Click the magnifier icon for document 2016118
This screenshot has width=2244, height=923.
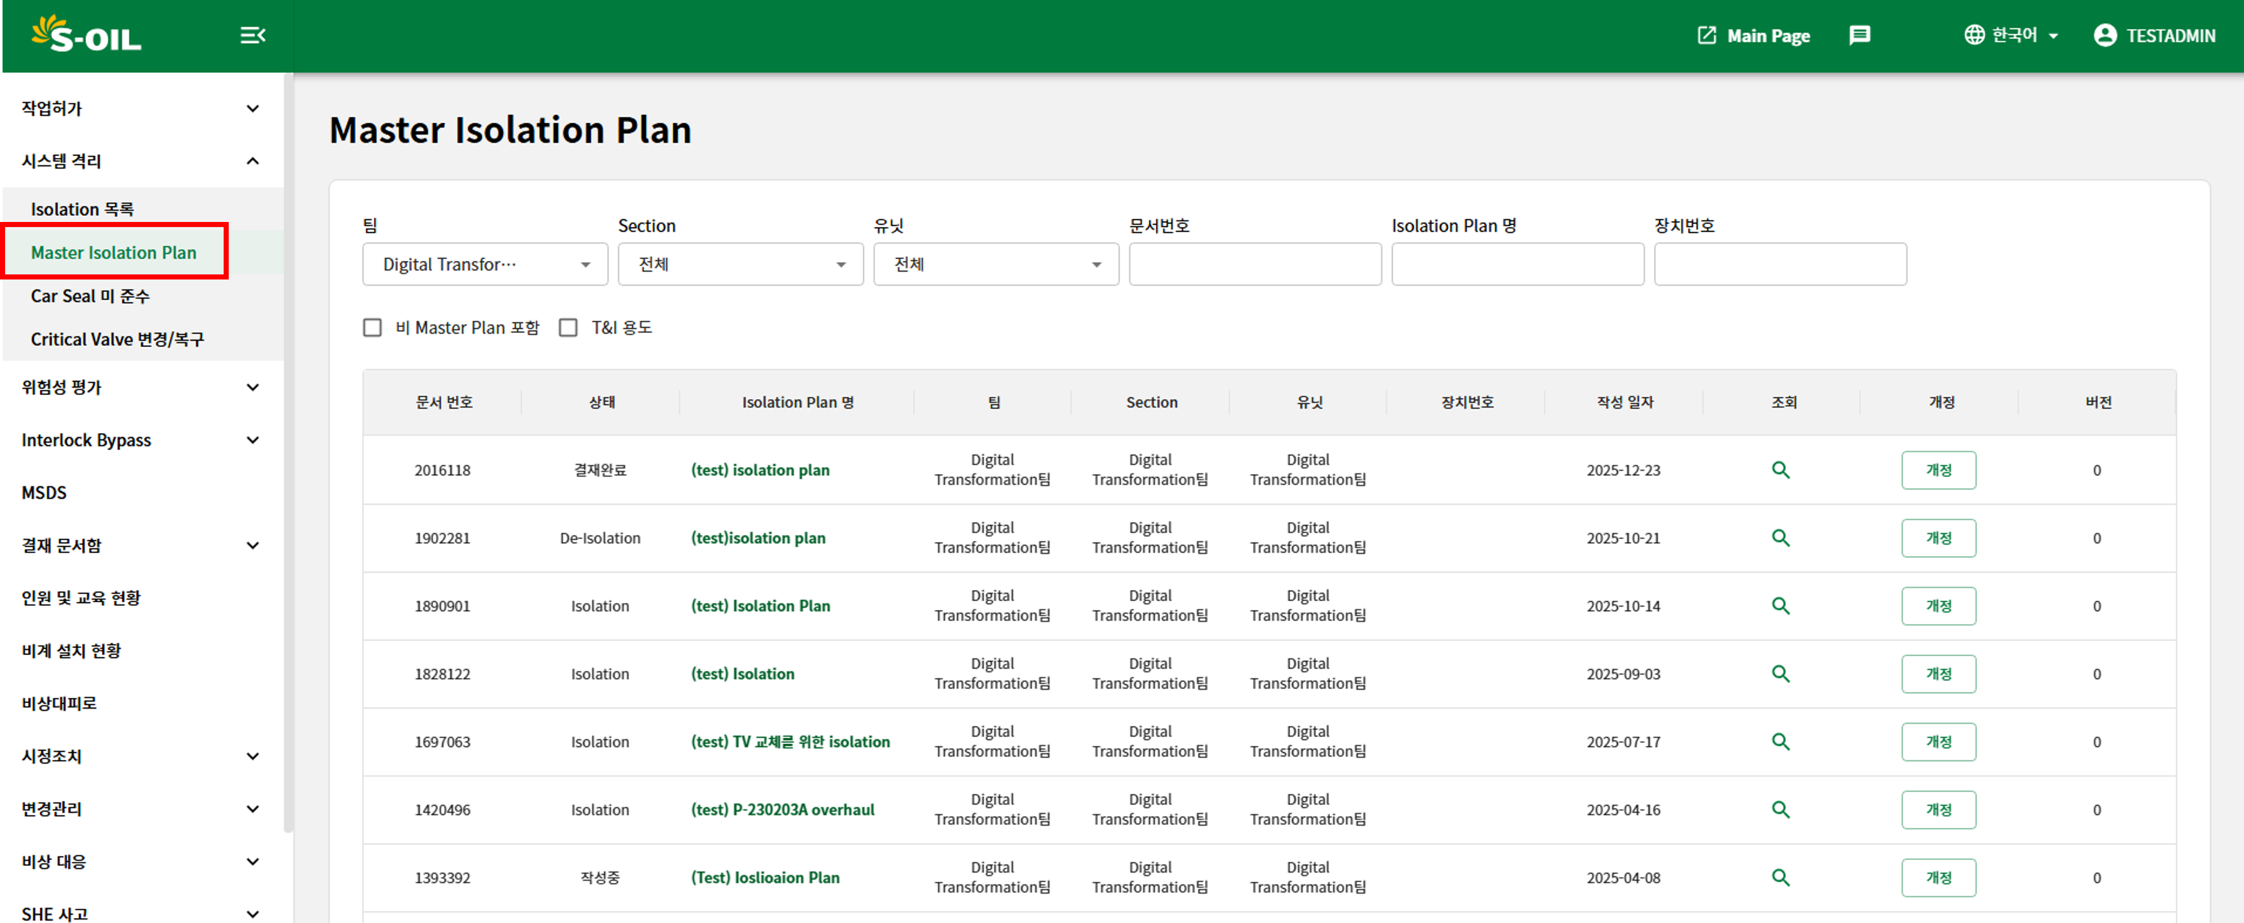coord(1780,470)
